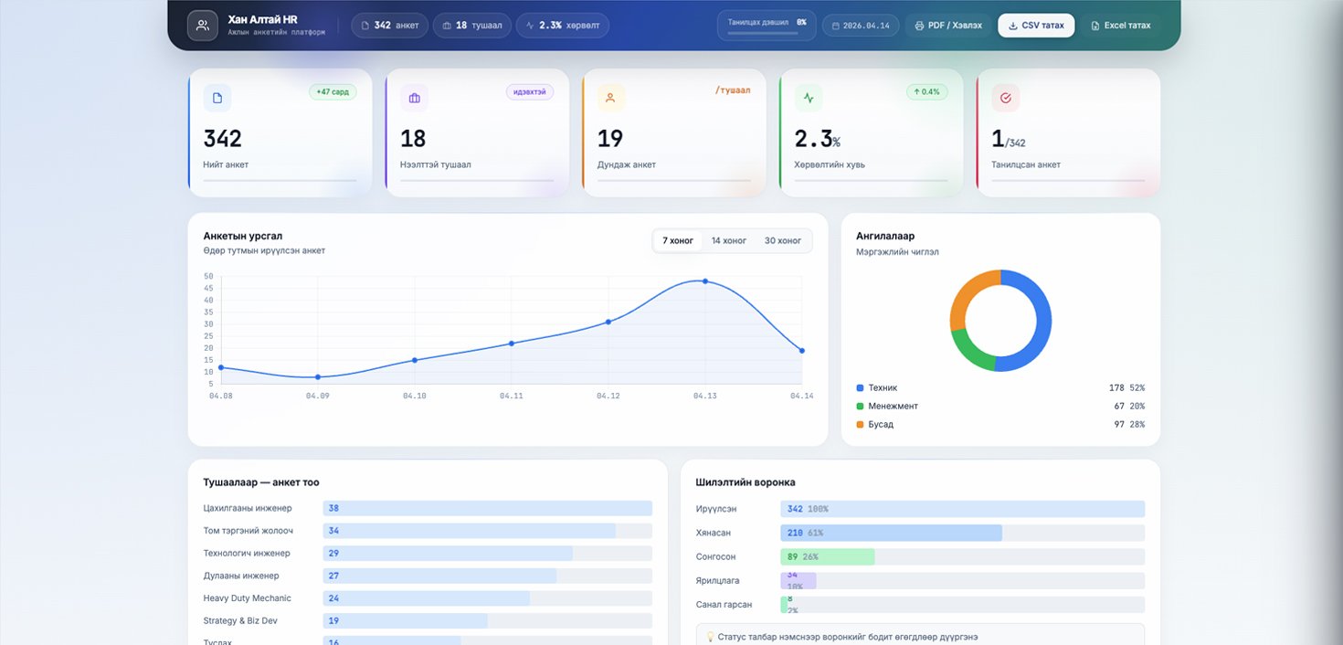
Task: Click the document icon on Нийт анкет card
Action: (217, 98)
